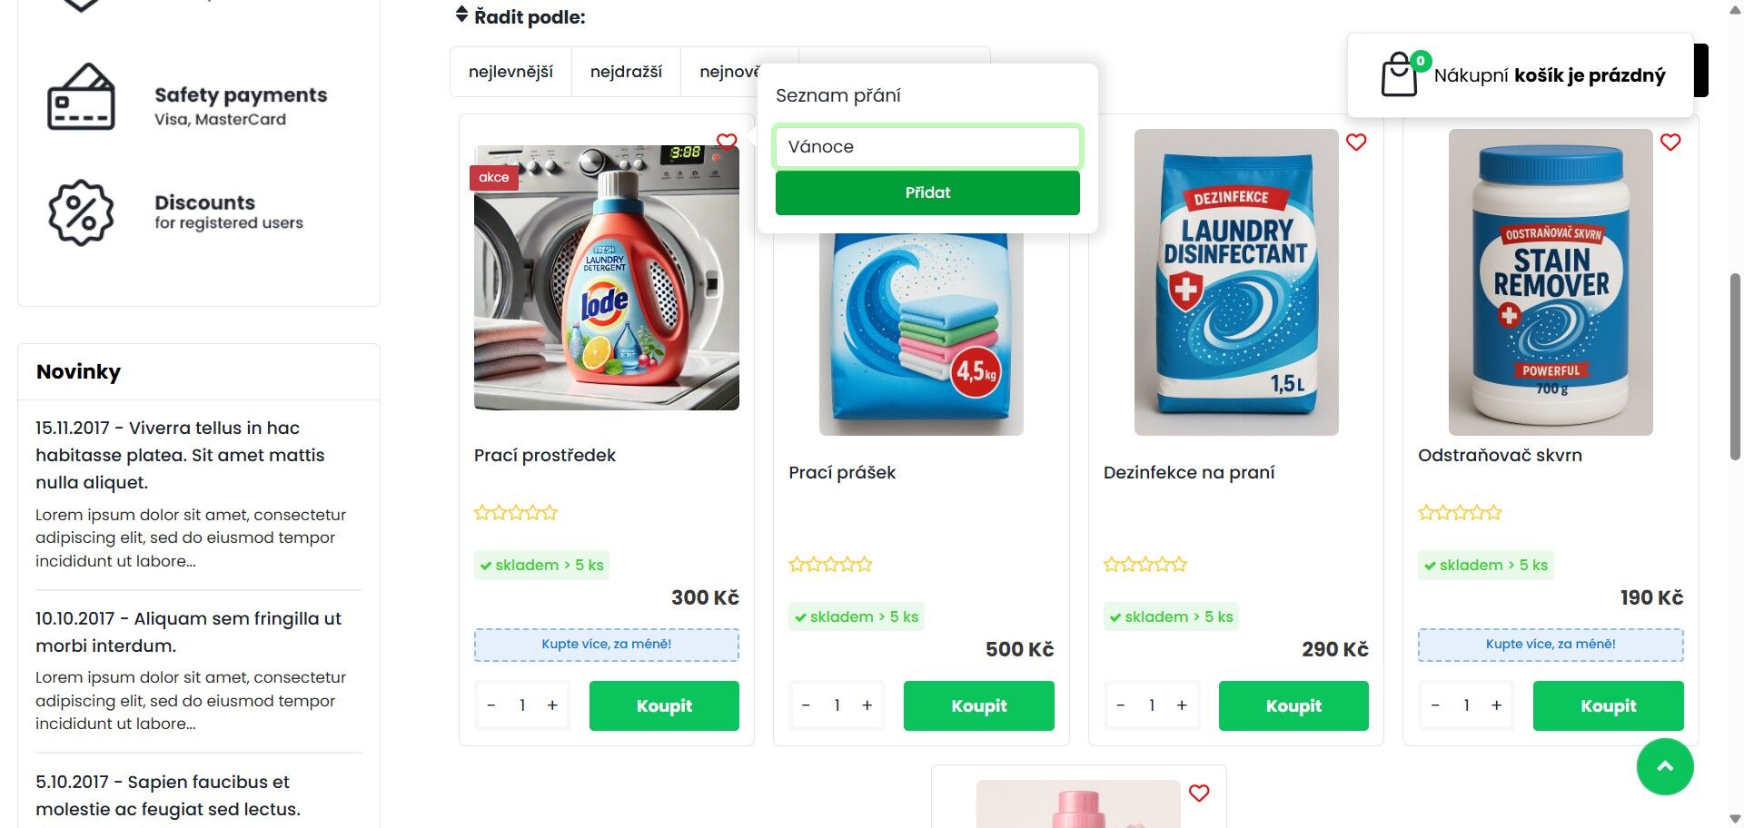Expand 'Kupte více, za méně!' under Prací prostředek
1744x828 pixels.
[607, 645]
